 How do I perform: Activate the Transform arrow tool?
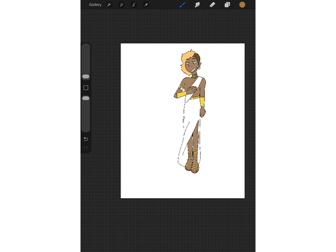tap(146, 5)
